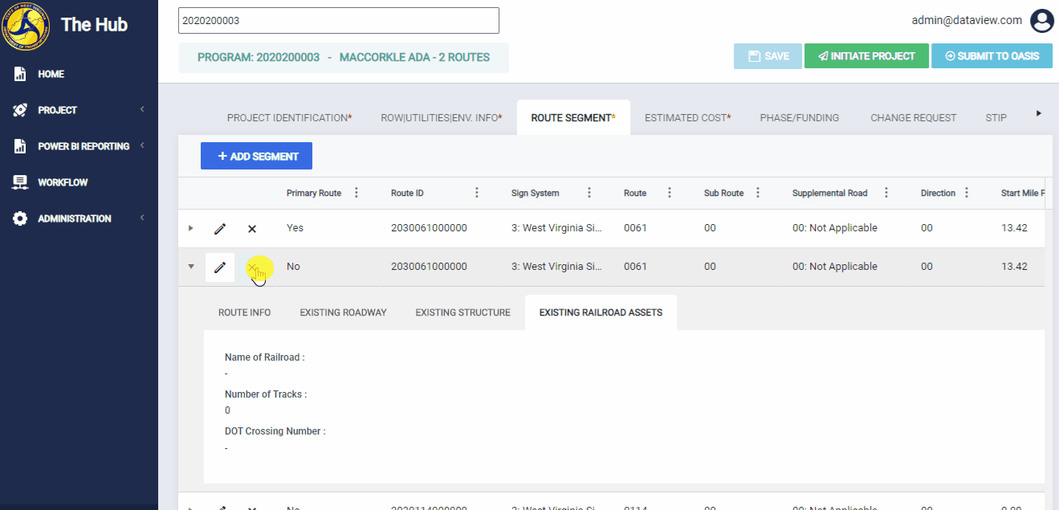Click the Number of Tracks label

point(266,394)
